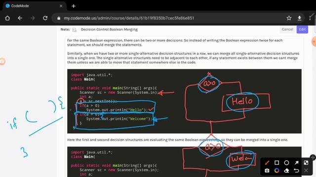
Task: Click the Edit button
Action: (302, 29)
